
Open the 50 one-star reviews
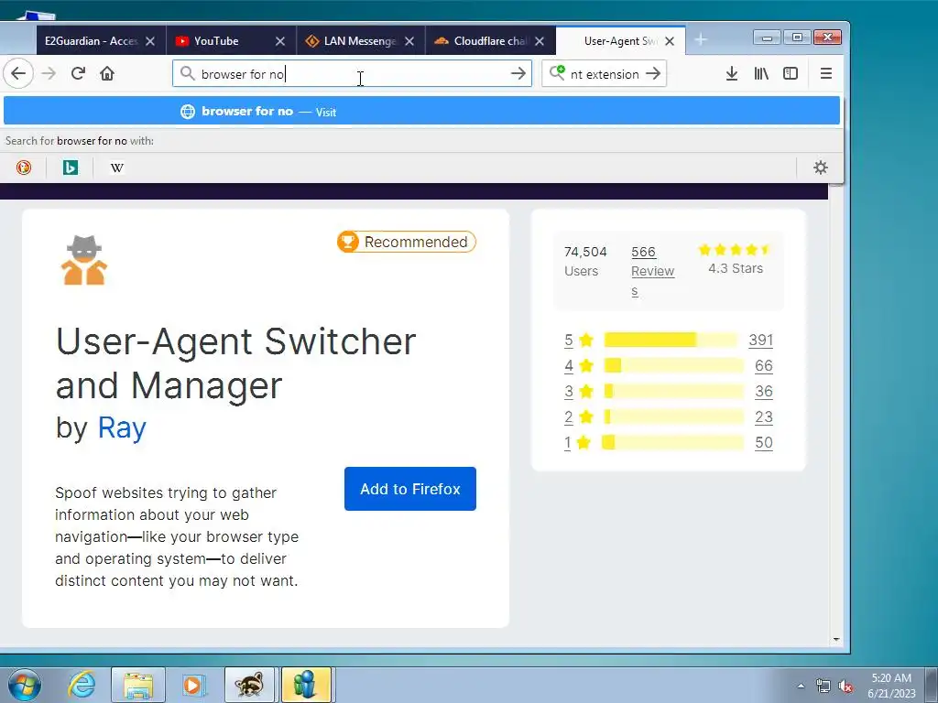point(763,443)
